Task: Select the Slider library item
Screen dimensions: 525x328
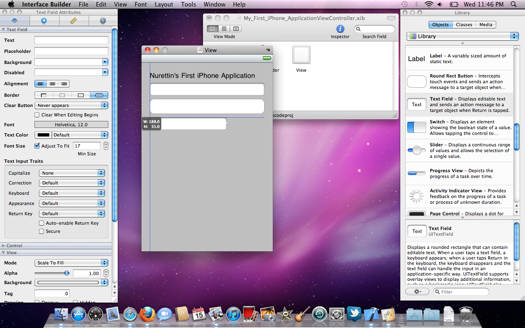Action: 459,150
